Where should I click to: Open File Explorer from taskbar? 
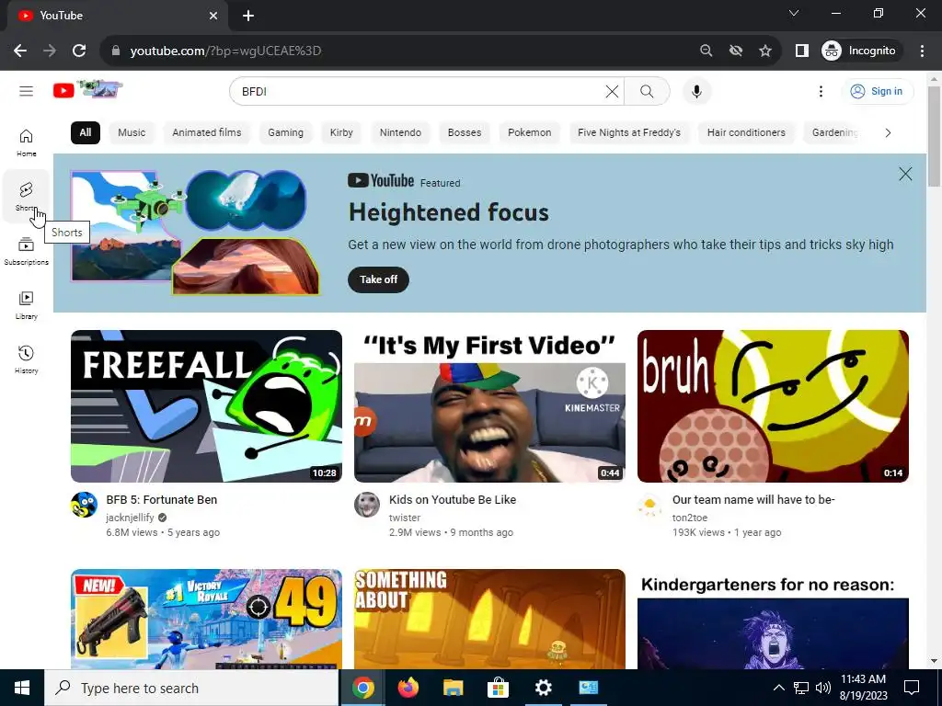pyautogui.click(x=454, y=688)
